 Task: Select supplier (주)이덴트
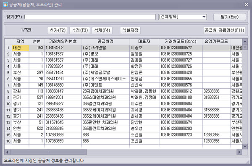(x=105, y=85)
